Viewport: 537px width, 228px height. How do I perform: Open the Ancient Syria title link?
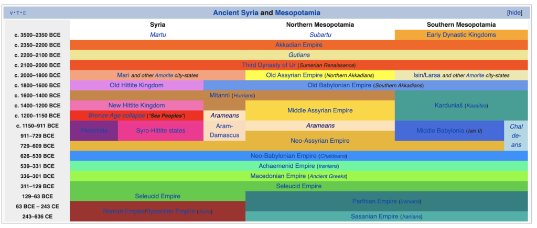235,13
